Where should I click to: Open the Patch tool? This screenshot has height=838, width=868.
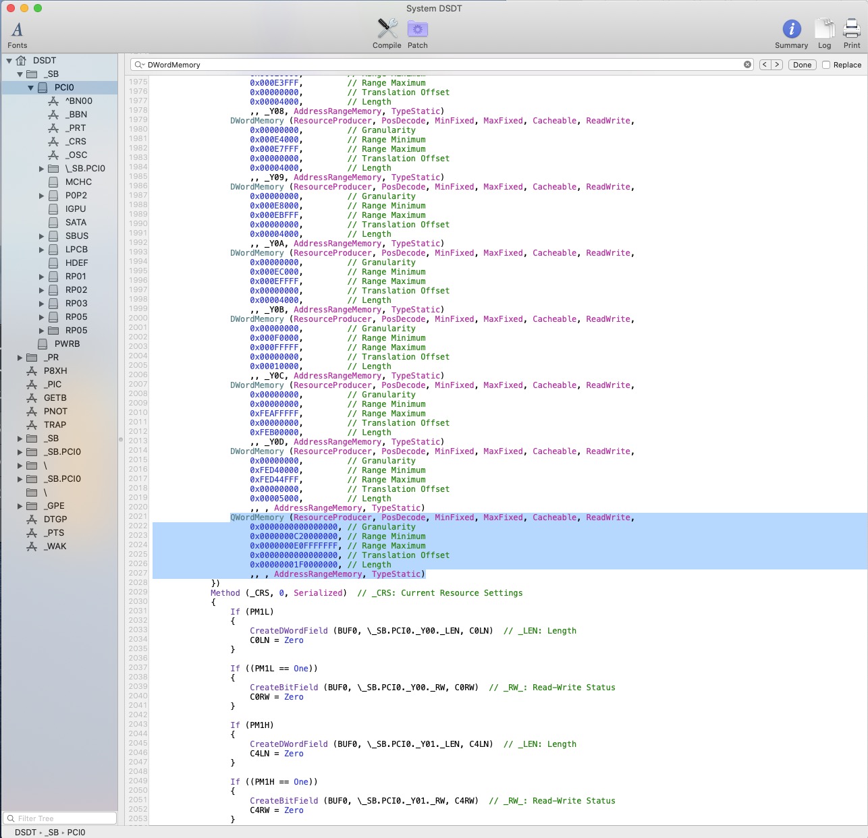point(417,29)
